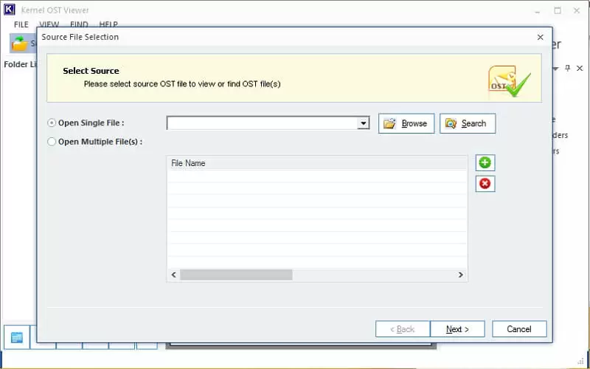Click the red remove file icon
Image resolution: width=590 pixels, height=369 pixels.
[x=485, y=184]
